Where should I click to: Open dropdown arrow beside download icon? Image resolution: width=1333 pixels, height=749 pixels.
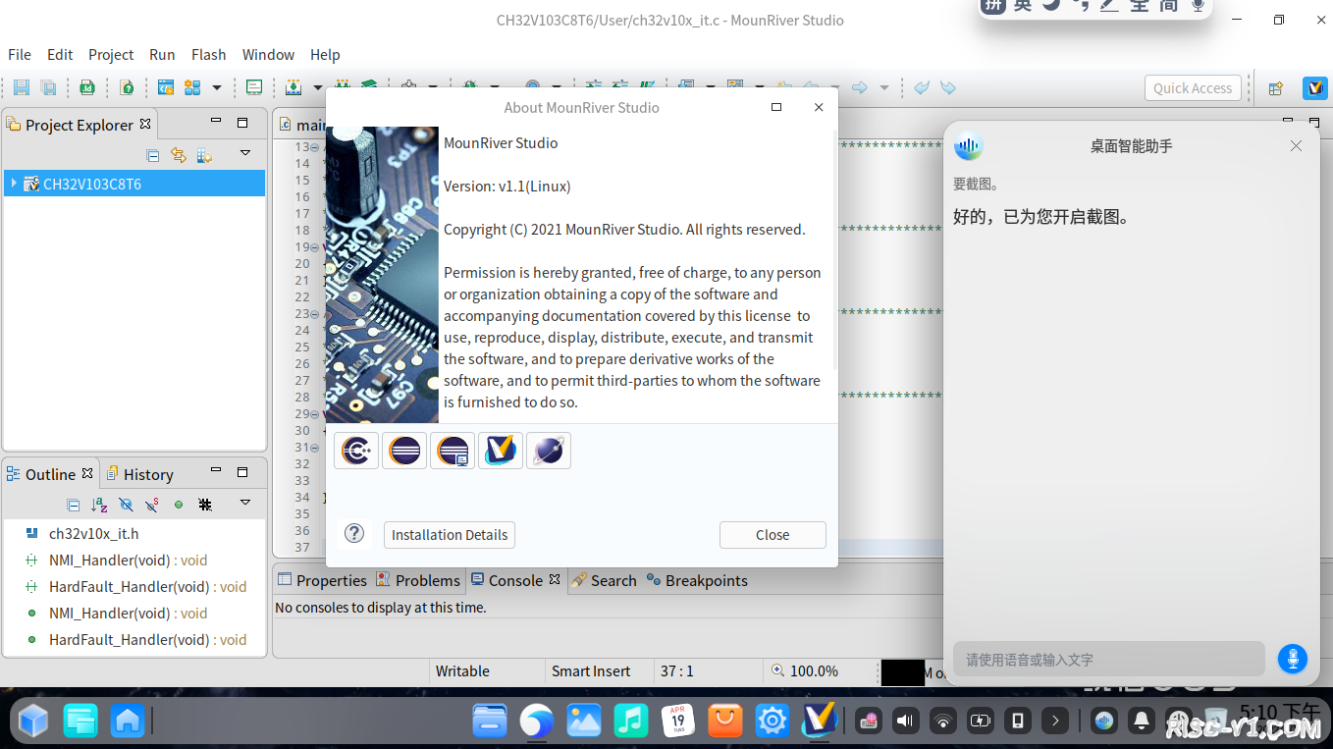[317, 87]
